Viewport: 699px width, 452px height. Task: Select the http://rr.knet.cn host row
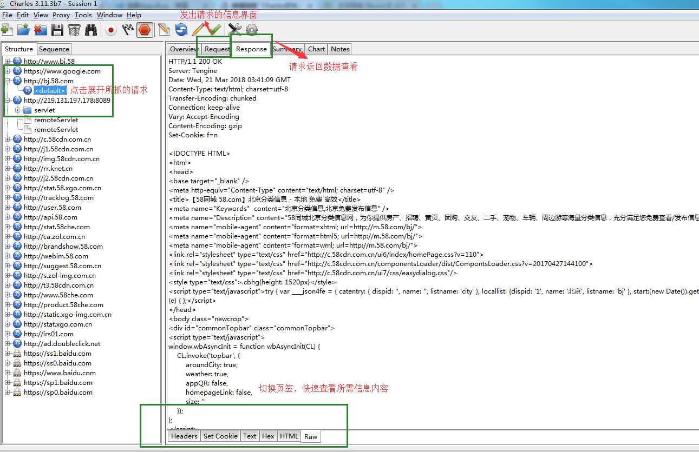(x=48, y=169)
